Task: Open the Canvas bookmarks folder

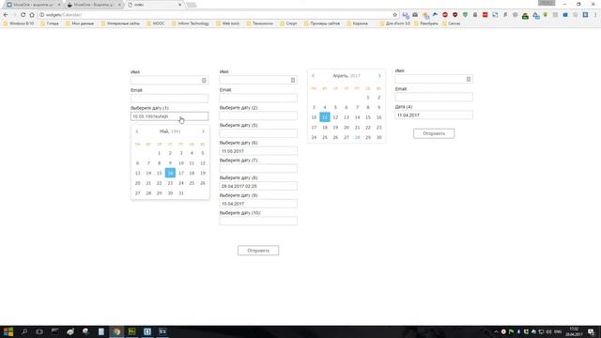Action: [x=452, y=23]
